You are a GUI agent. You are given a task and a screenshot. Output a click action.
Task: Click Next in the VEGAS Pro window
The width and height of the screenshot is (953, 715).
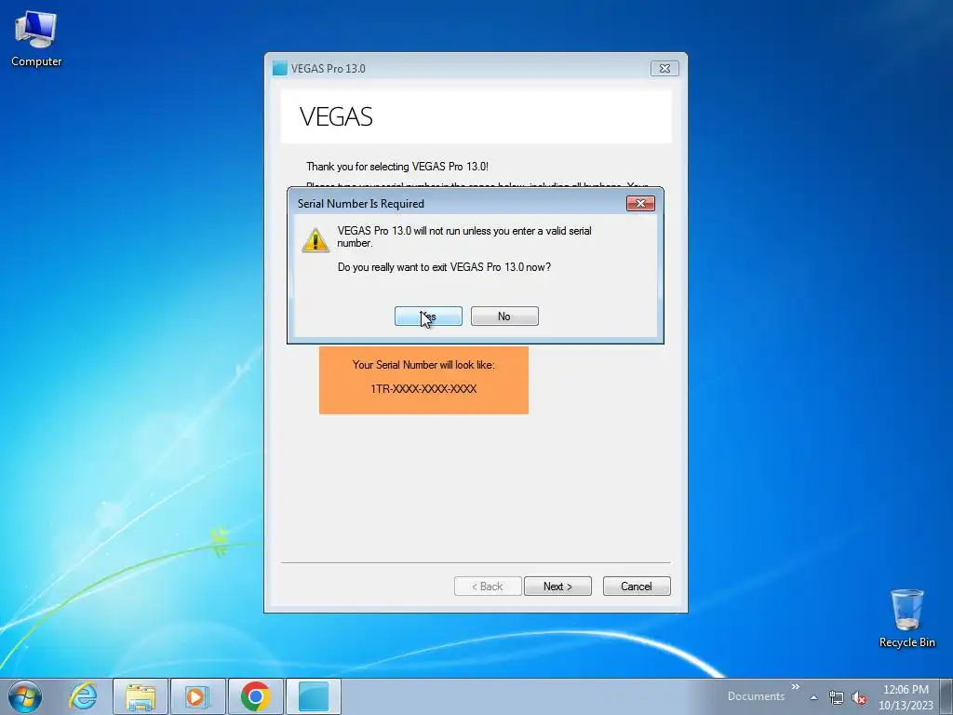click(x=557, y=587)
